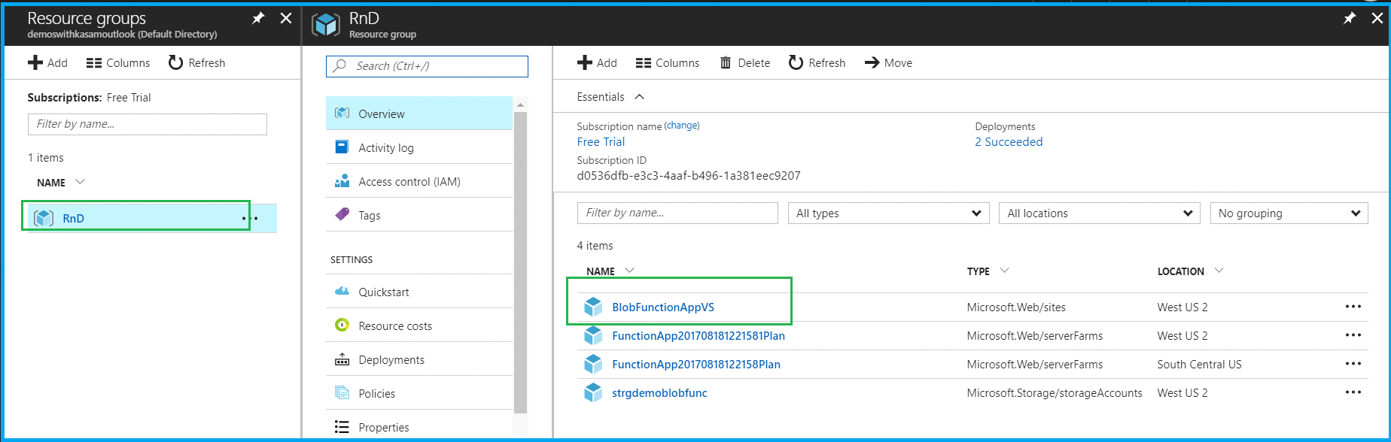This screenshot has width=1391, height=442.
Task: Open ellipsis menu for FunctionApp20170818122158Plan row
Action: (x=1353, y=364)
